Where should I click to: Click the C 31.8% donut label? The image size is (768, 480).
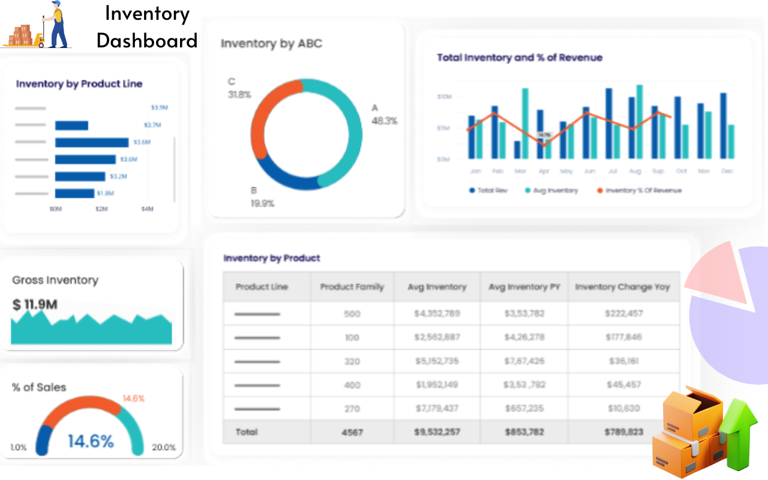pyautogui.click(x=239, y=88)
